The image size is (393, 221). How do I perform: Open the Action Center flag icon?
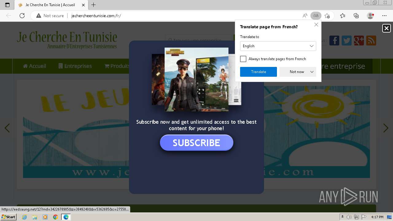tap(363, 217)
